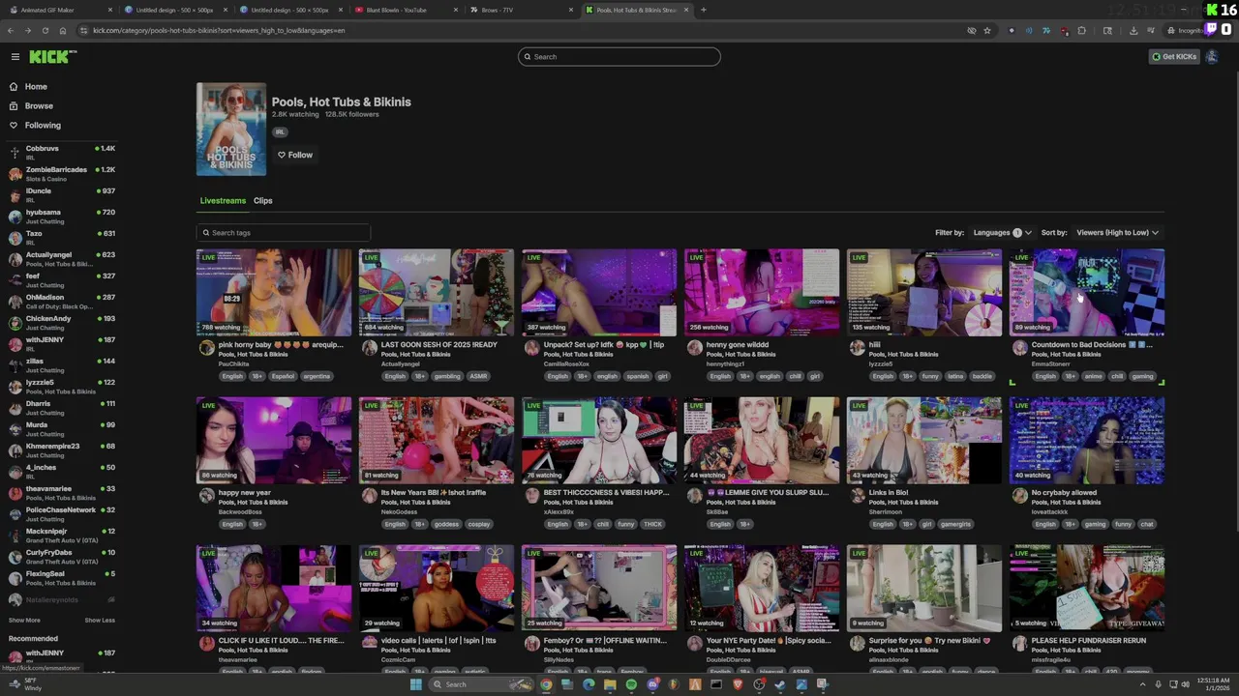Open Discord from the taskbar
The width and height of the screenshot is (1239, 696).
[652, 684]
